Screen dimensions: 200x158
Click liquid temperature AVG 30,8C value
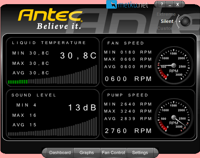pyautogui.click(x=30, y=73)
